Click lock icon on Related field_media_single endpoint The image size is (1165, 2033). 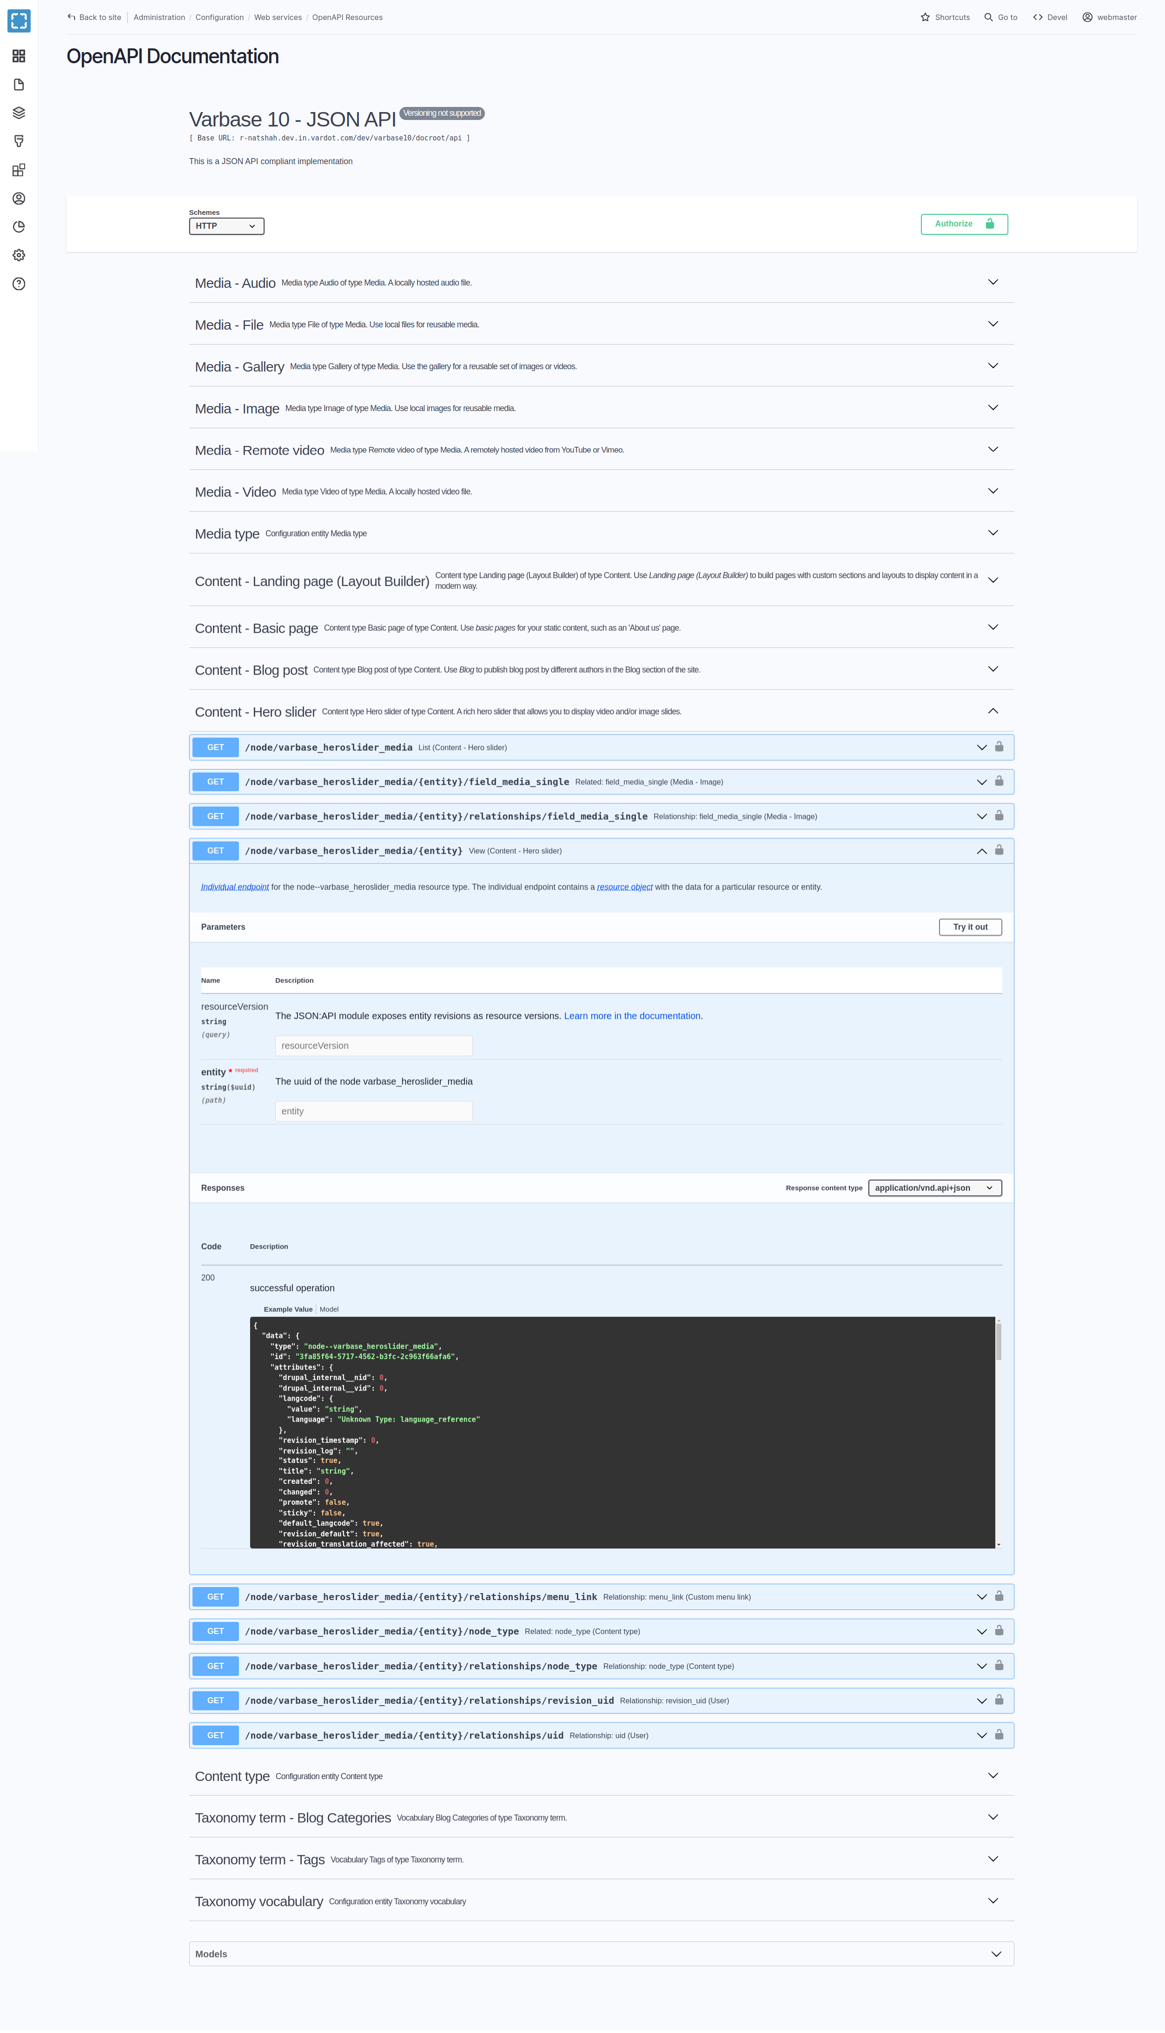tap(999, 781)
